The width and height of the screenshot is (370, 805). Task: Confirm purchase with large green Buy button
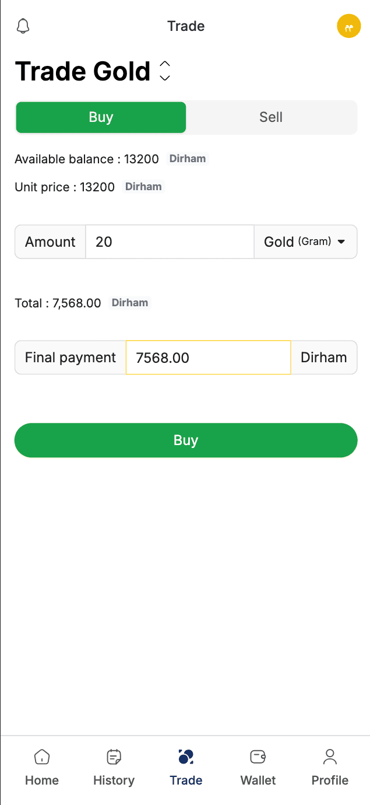[x=186, y=440]
